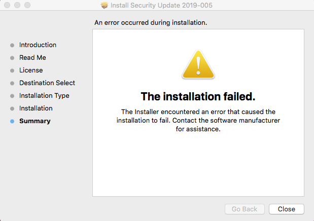Click the bullet next to Read Me

(x=12, y=58)
